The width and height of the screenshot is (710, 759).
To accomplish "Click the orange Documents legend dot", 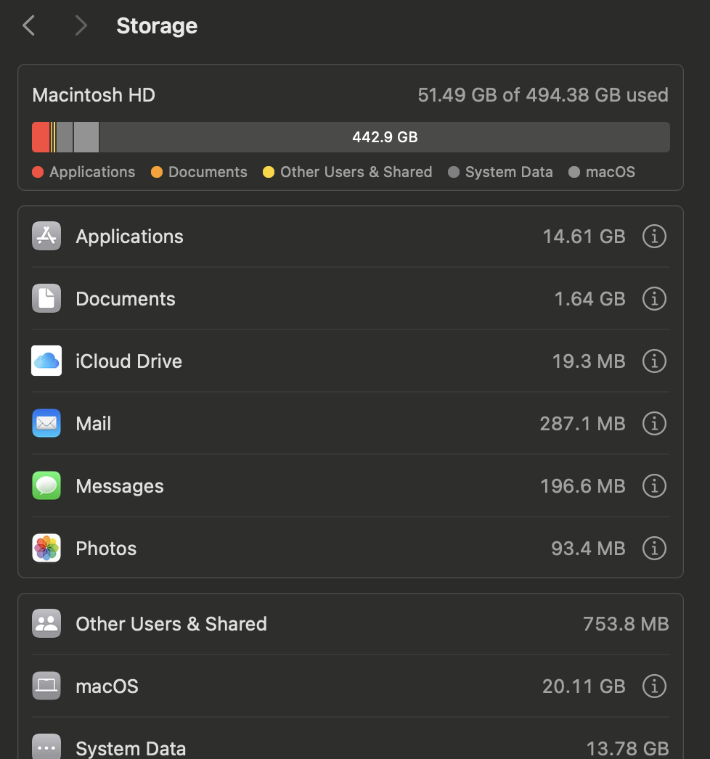I will (156, 172).
